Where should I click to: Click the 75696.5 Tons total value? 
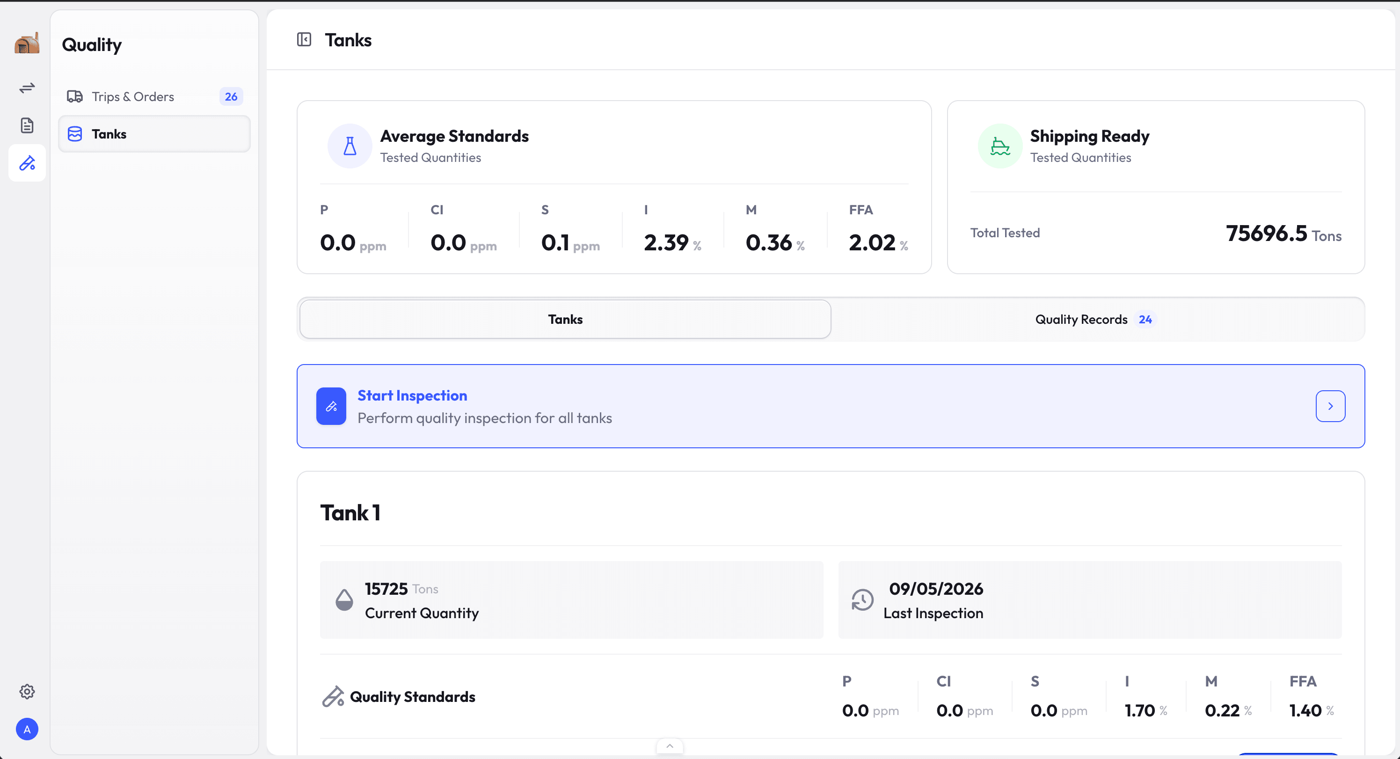point(1283,234)
